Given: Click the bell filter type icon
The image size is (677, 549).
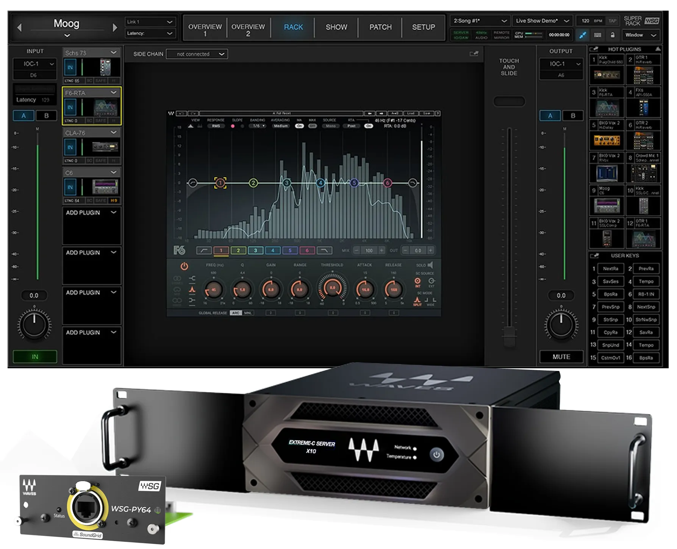Looking at the screenshot, I should (x=192, y=289).
